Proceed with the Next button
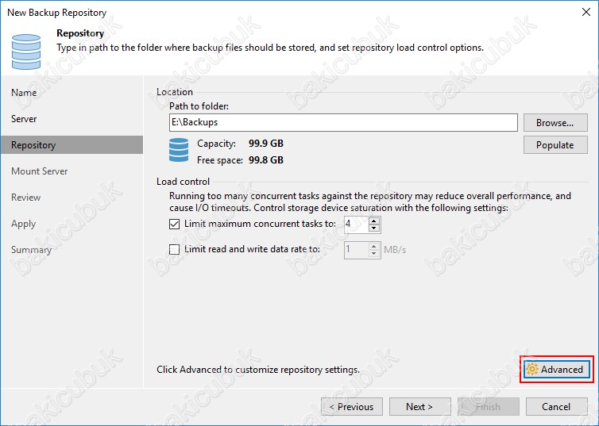 [x=419, y=407]
